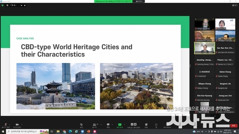Start video with camera icon
Screen dimensions: 239x134
(17, 125)
